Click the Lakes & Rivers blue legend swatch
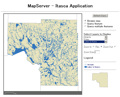 pyautogui.click(x=86, y=67)
